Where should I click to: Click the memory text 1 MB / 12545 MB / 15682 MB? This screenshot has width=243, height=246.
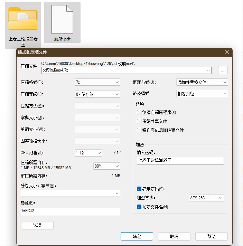pos(46,168)
